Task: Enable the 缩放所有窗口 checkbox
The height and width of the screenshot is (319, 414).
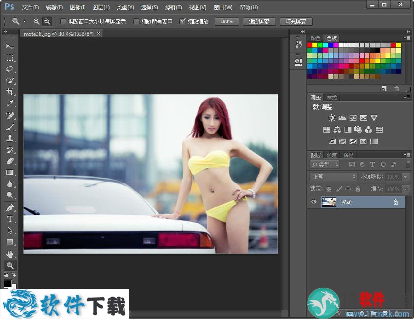Action: click(x=136, y=21)
